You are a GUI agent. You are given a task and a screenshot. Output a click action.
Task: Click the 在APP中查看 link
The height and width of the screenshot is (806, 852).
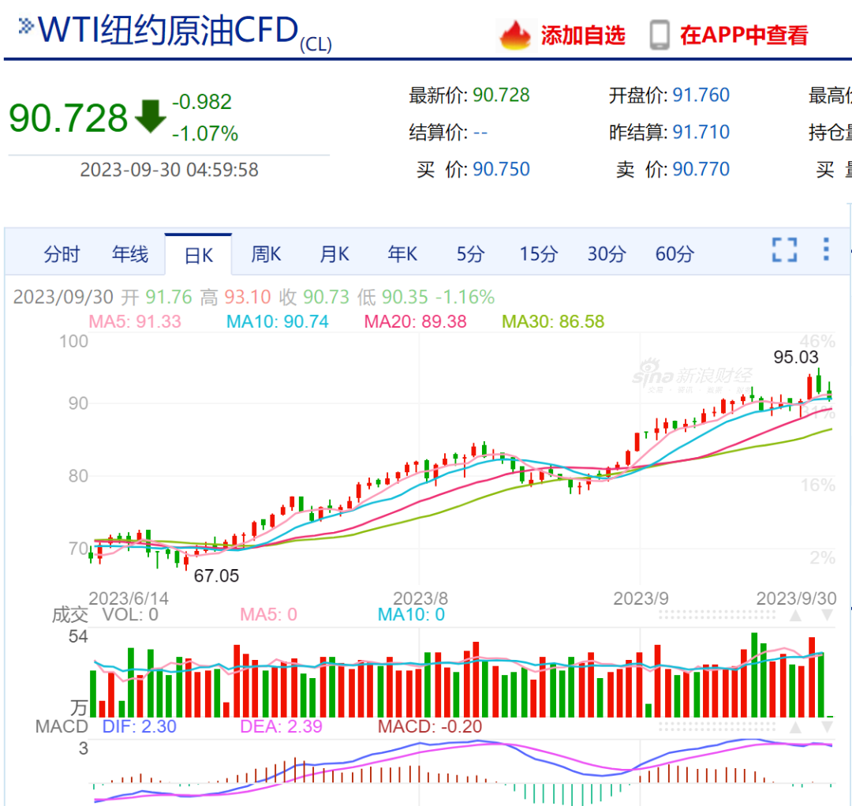point(744,36)
